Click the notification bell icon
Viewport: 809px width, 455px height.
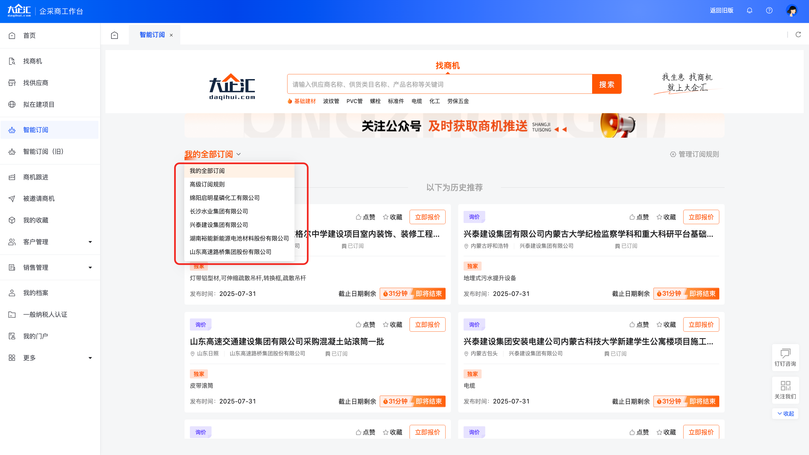[749, 11]
